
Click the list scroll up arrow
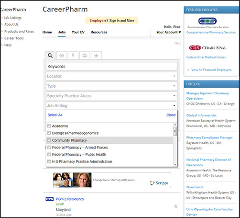[175, 125]
